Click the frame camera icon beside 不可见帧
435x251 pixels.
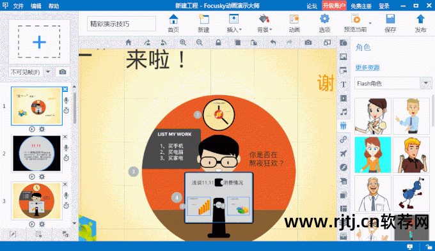coord(63,72)
